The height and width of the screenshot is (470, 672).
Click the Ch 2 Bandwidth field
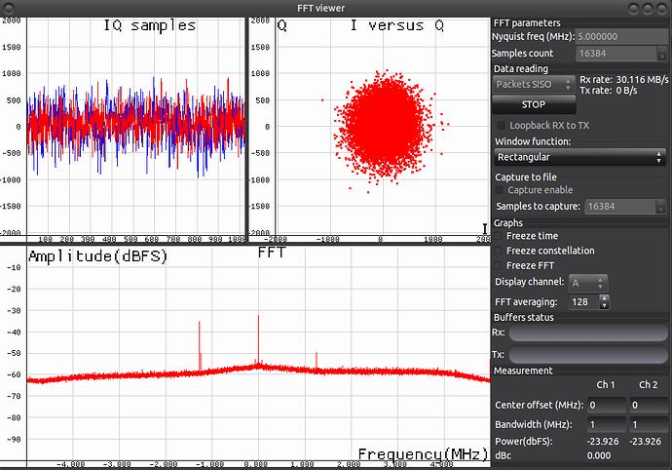pos(650,425)
